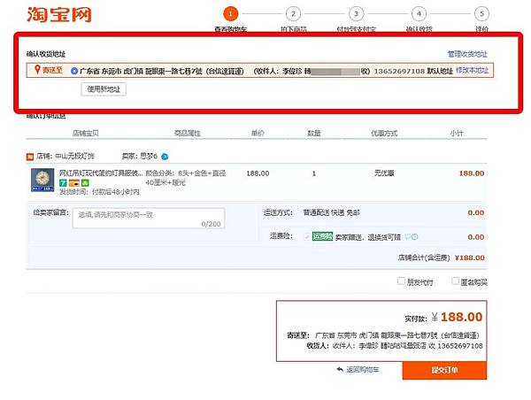Click step 4 circle in progress bar
Image resolution: width=531 pixels, height=400 pixels.
(x=419, y=14)
